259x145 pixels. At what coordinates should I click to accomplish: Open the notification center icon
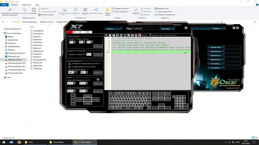[254, 142]
